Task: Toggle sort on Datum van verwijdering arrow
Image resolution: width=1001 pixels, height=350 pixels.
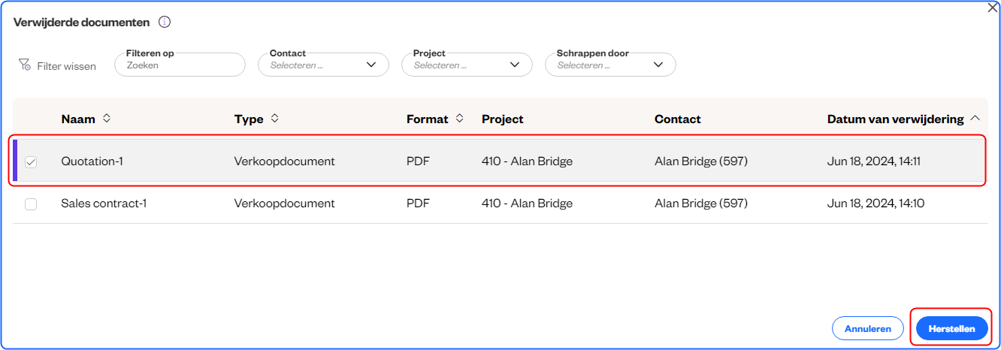Action: point(975,119)
